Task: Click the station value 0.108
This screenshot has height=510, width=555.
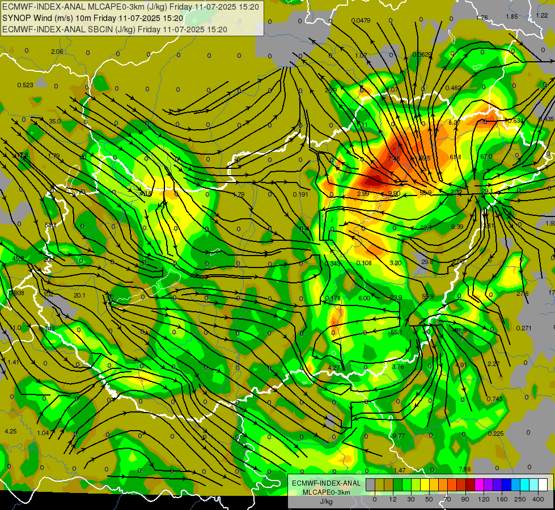Action: 364,263
